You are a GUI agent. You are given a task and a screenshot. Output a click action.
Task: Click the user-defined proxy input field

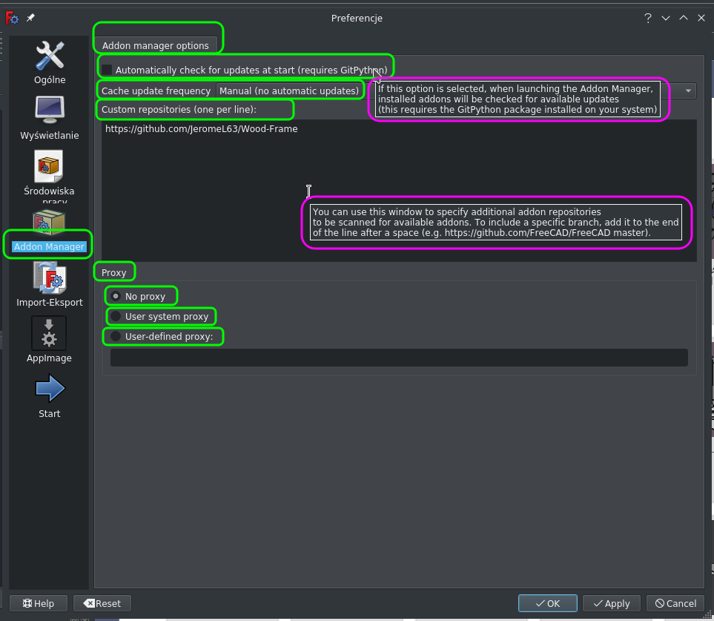399,357
